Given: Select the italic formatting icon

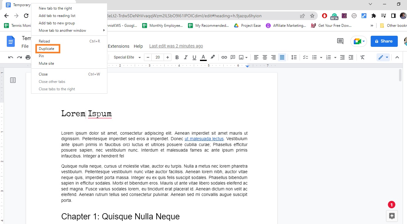Looking at the screenshot, I should (186, 57).
